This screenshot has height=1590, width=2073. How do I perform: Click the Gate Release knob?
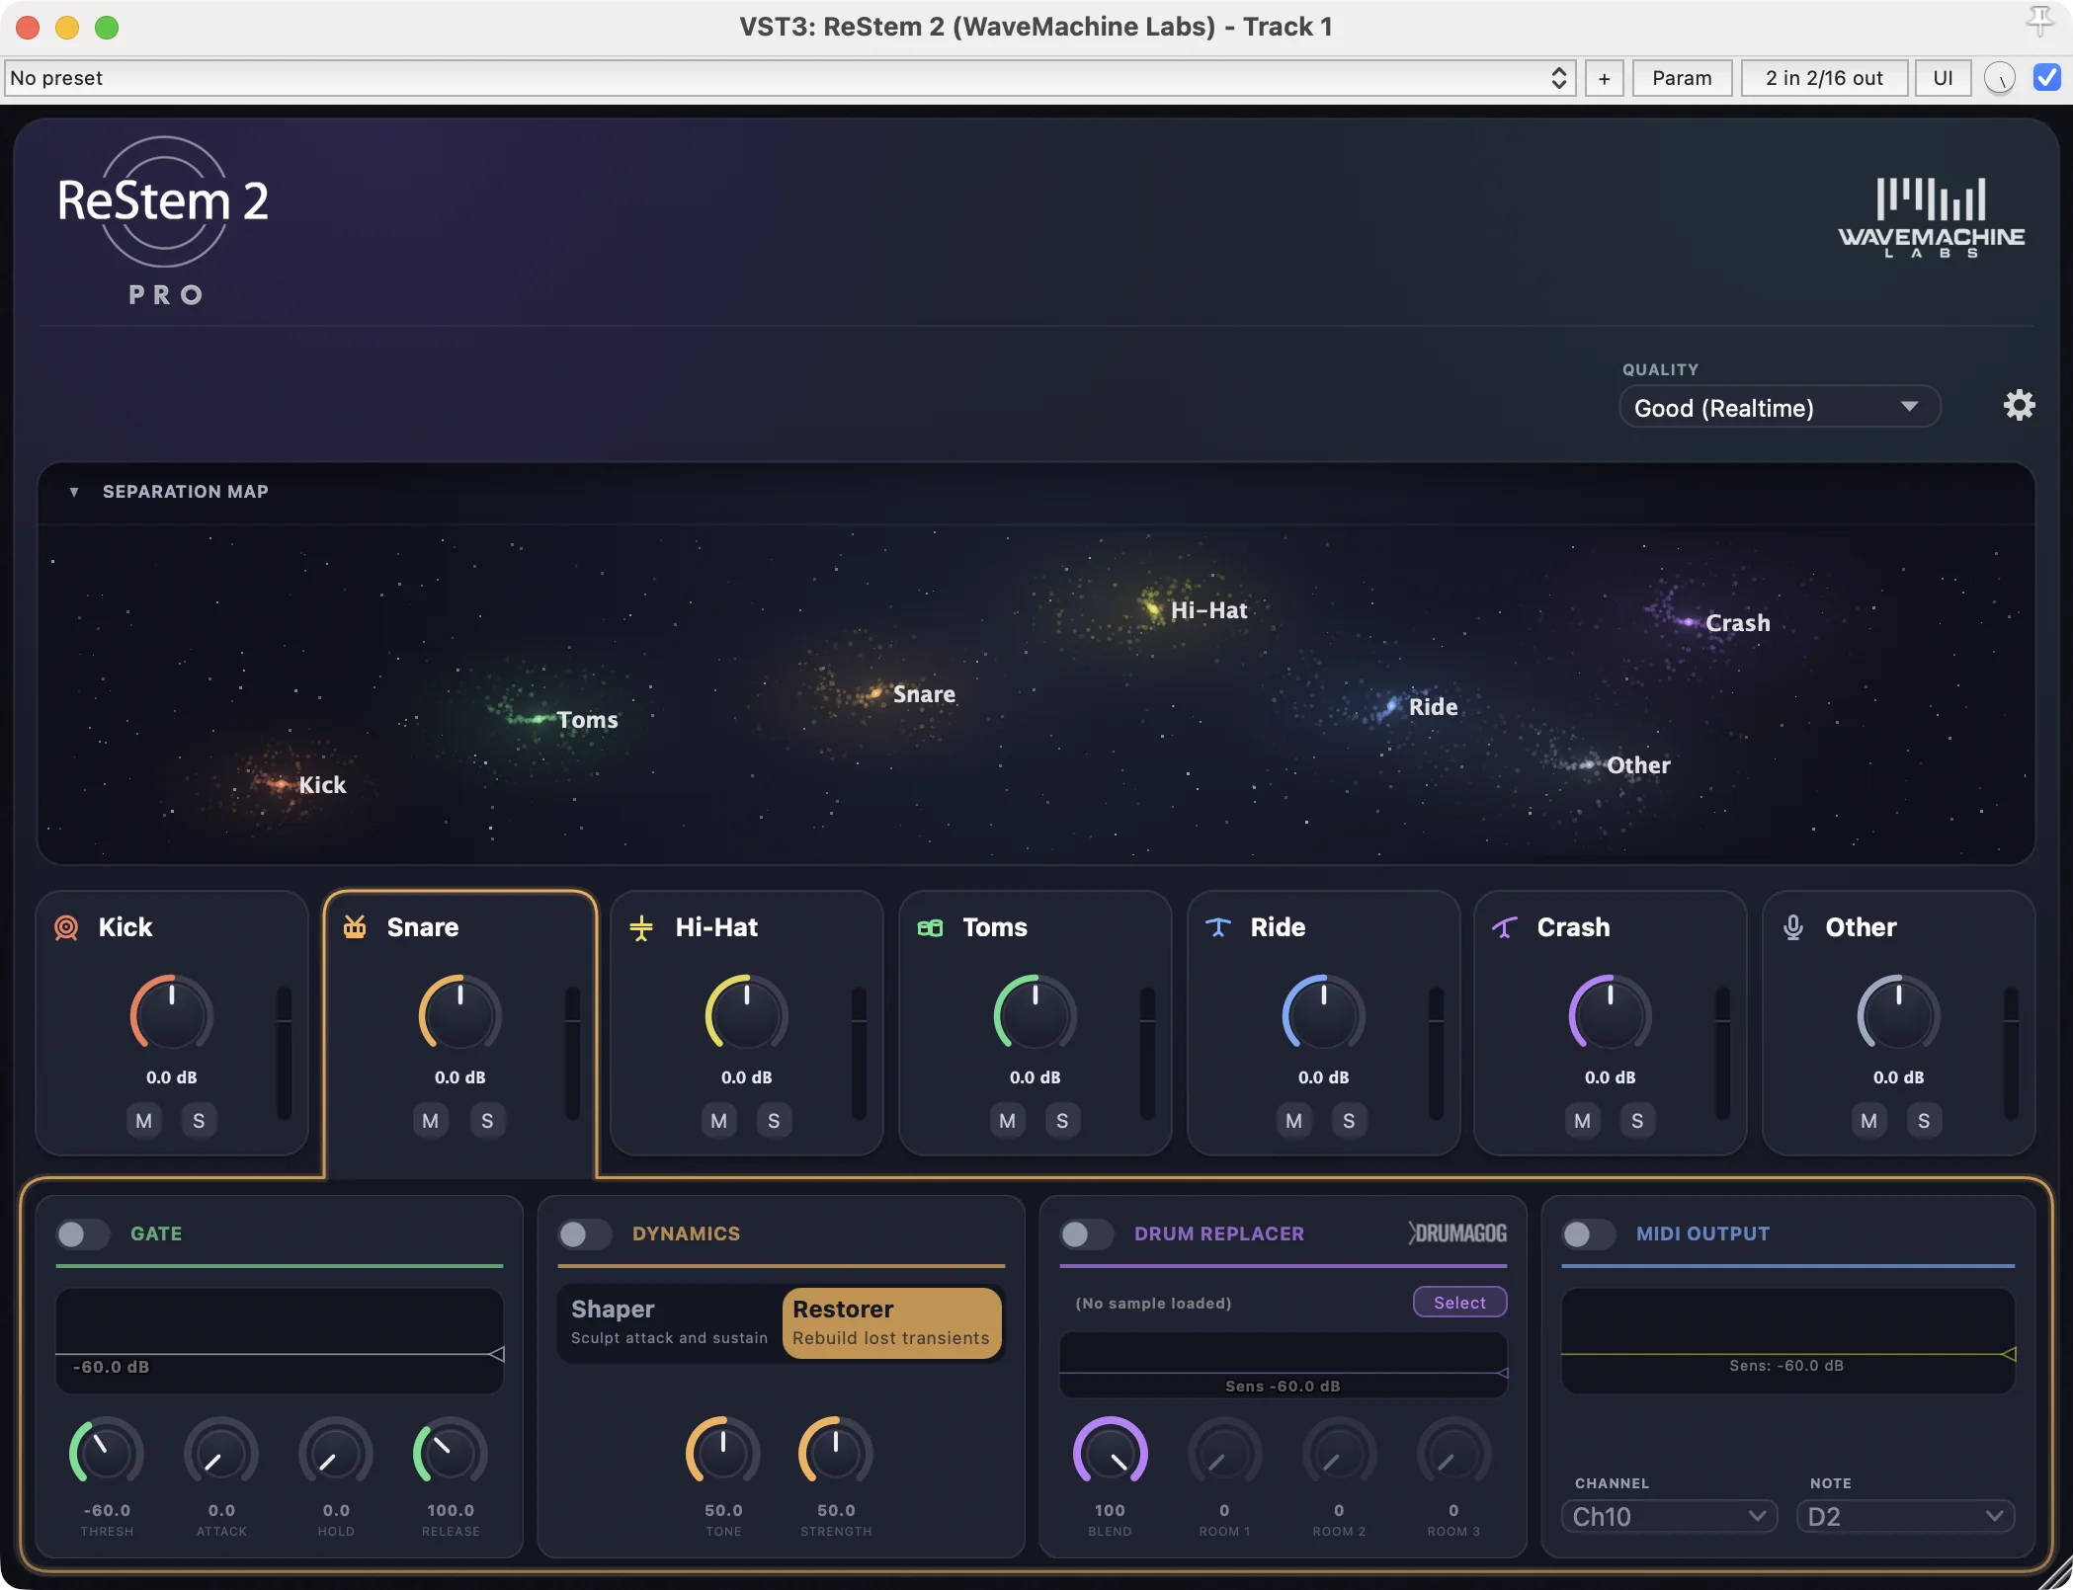click(x=451, y=1452)
